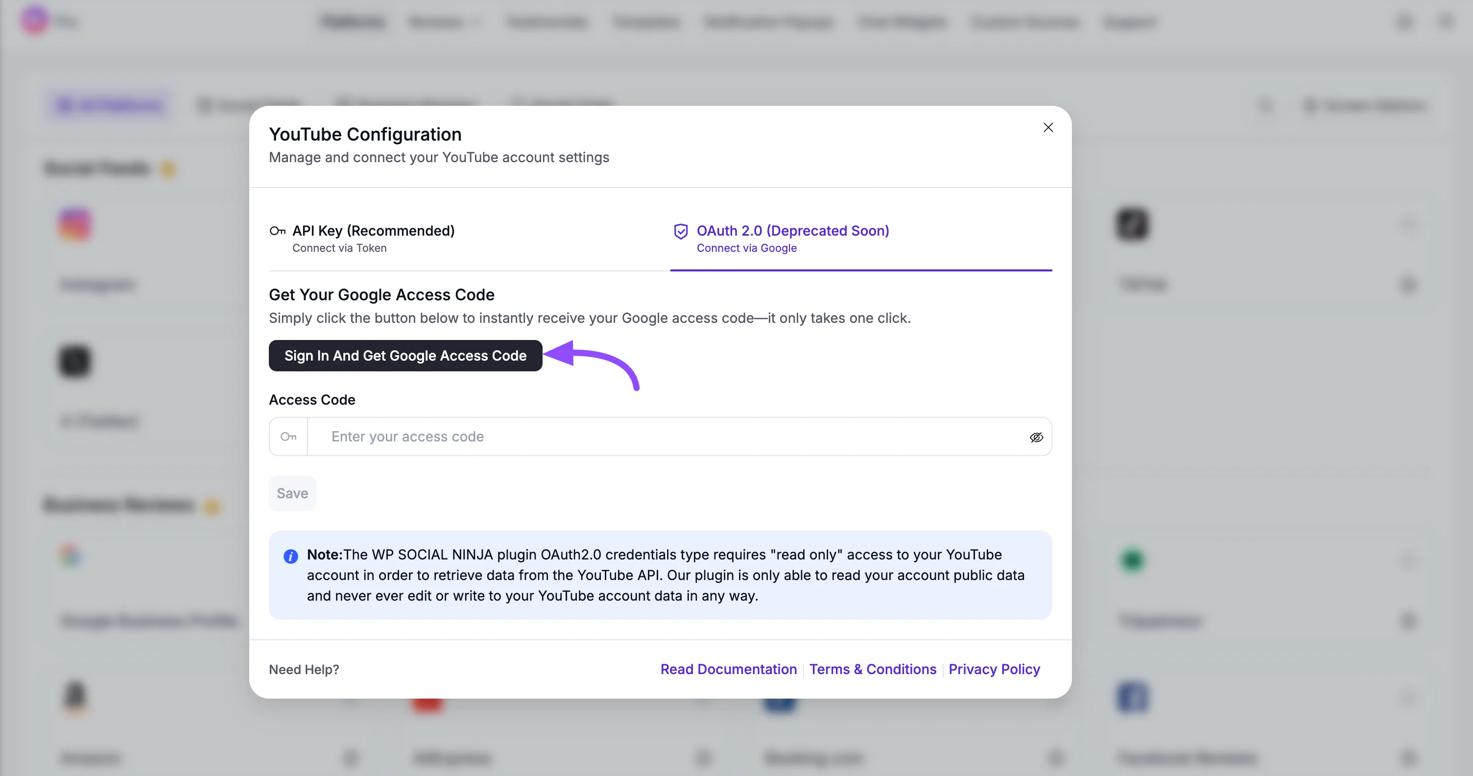Toggle access code visibility eye icon
The image size is (1473, 776).
click(x=1036, y=437)
